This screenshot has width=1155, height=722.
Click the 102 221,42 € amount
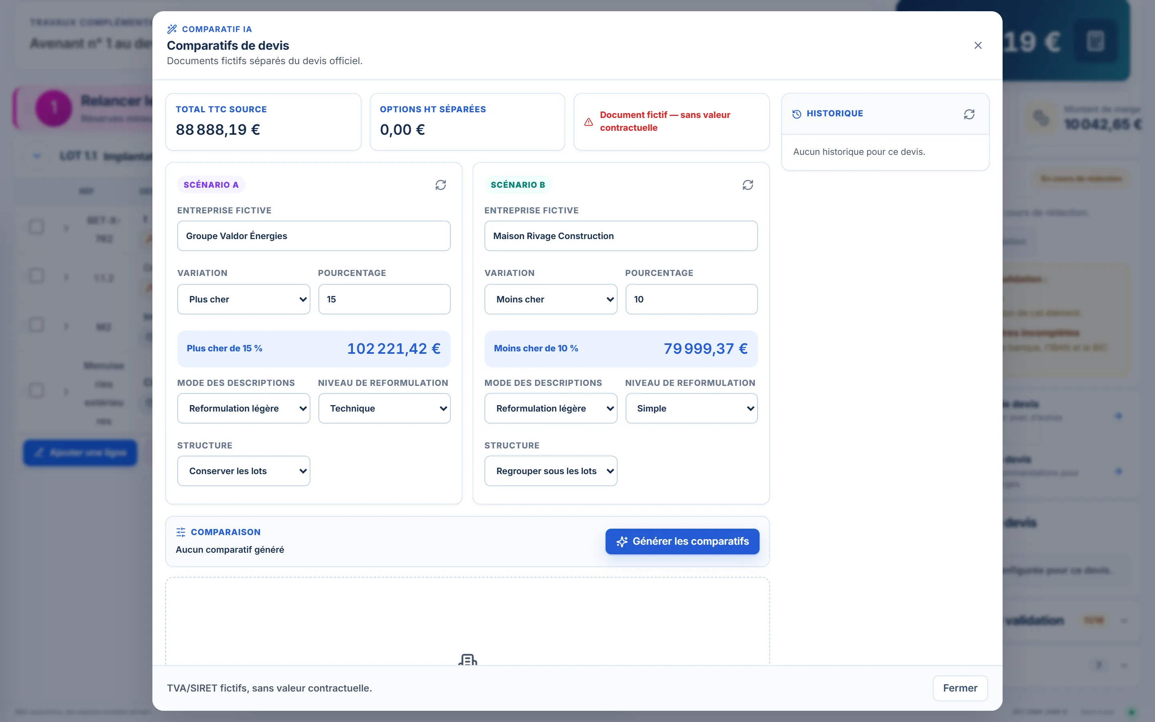click(394, 349)
